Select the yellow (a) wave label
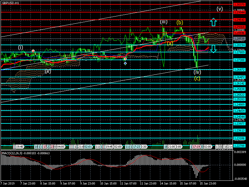The image size is (249, 187). (x=170, y=43)
